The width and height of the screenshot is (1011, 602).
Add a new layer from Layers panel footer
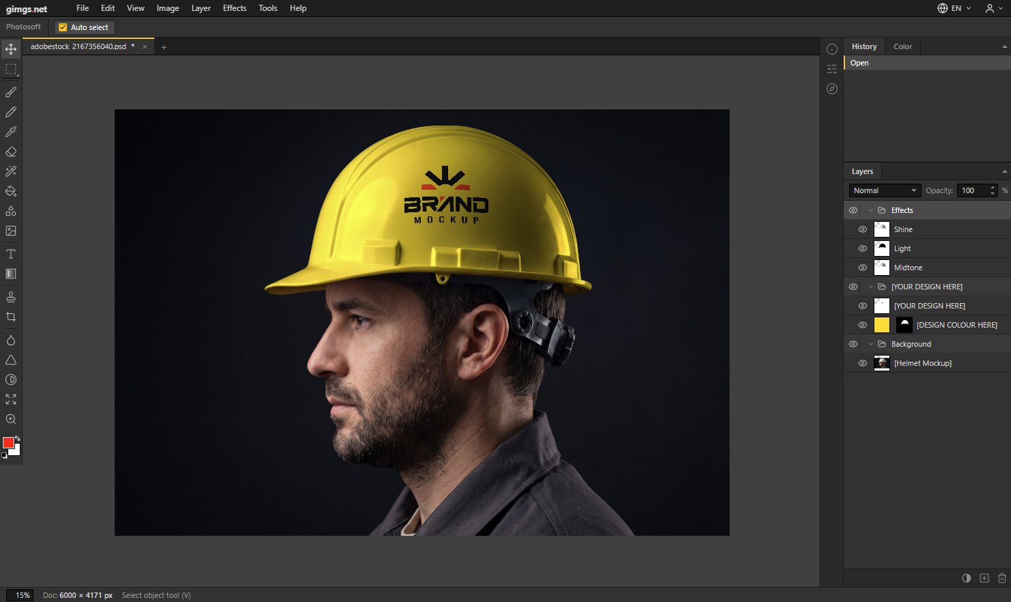(x=984, y=578)
